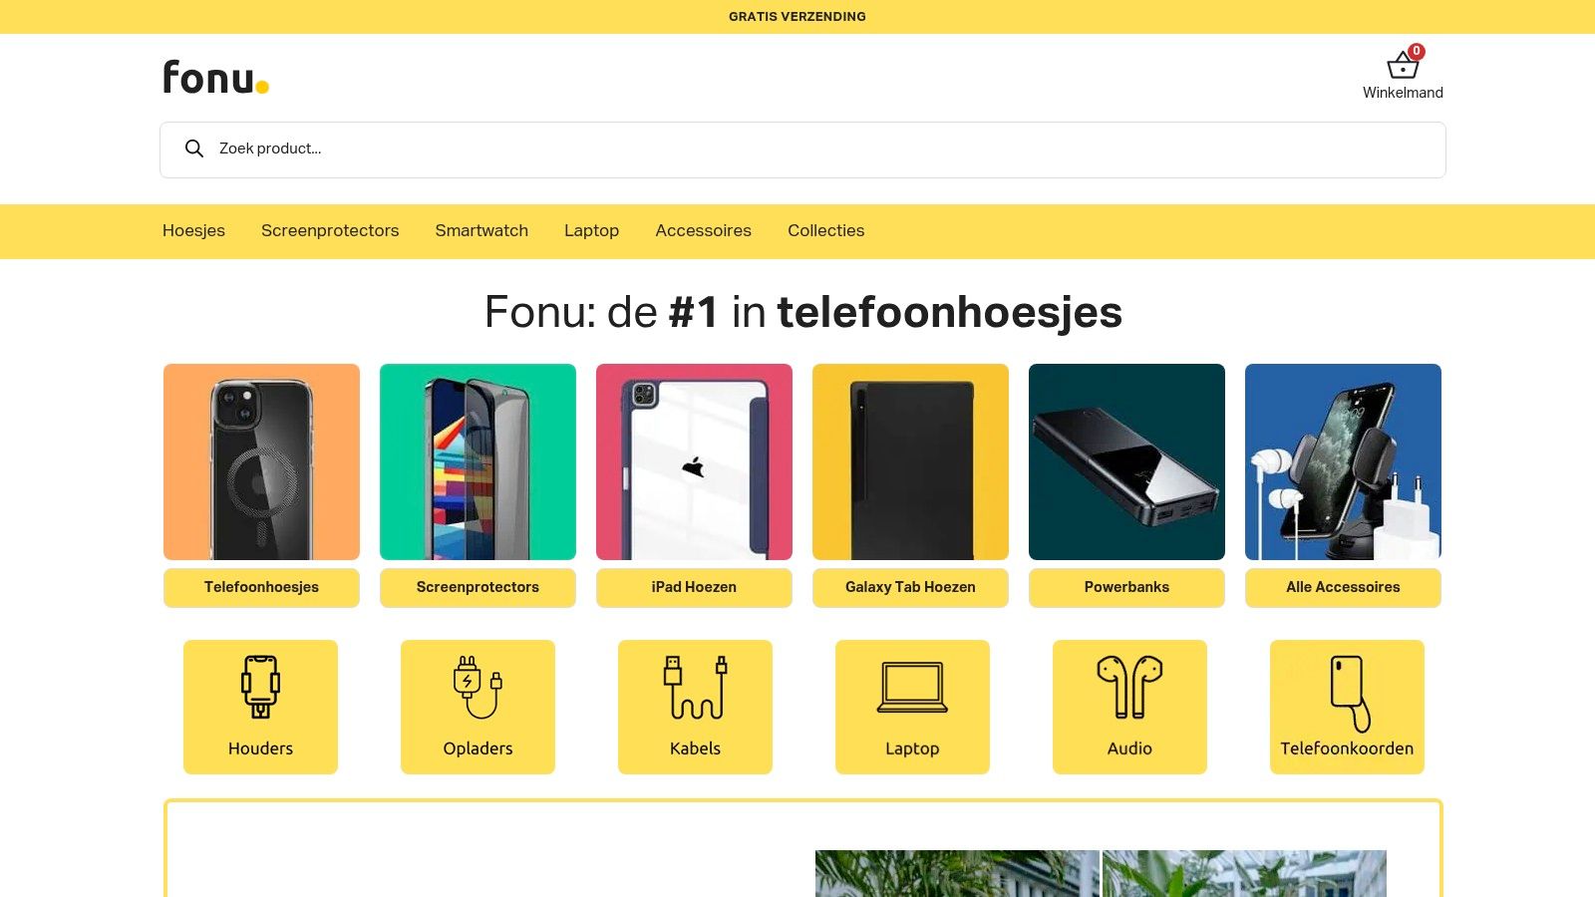1595x897 pixels.
Task: Open the Accessoires menu item
Action: tap(703, 230)
